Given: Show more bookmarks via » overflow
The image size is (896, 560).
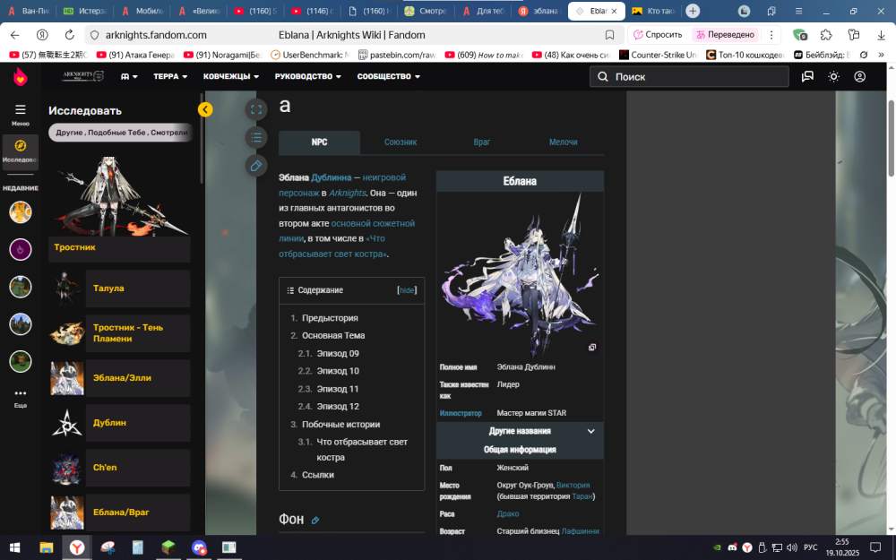Looking at the screenshot, I should pos(881,55).
